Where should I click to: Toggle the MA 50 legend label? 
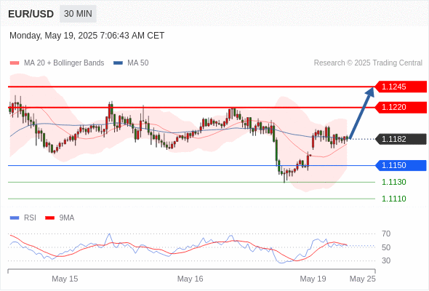[x=138, y=63]
